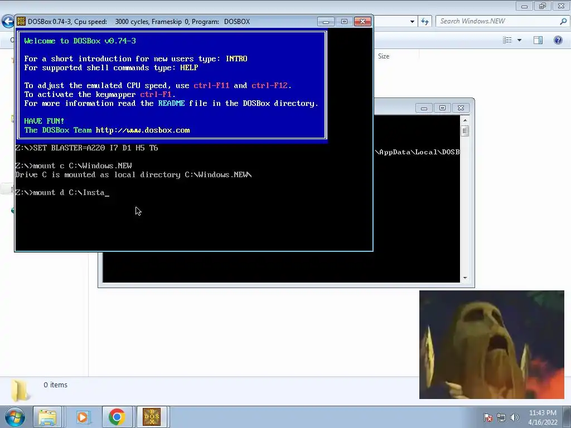Open Explorer help icon

(558, 40)
